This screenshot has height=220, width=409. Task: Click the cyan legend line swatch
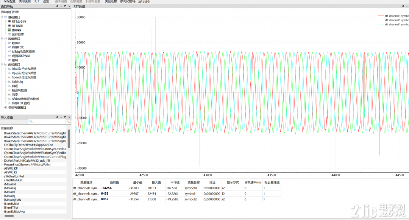[x=381, y=25]
